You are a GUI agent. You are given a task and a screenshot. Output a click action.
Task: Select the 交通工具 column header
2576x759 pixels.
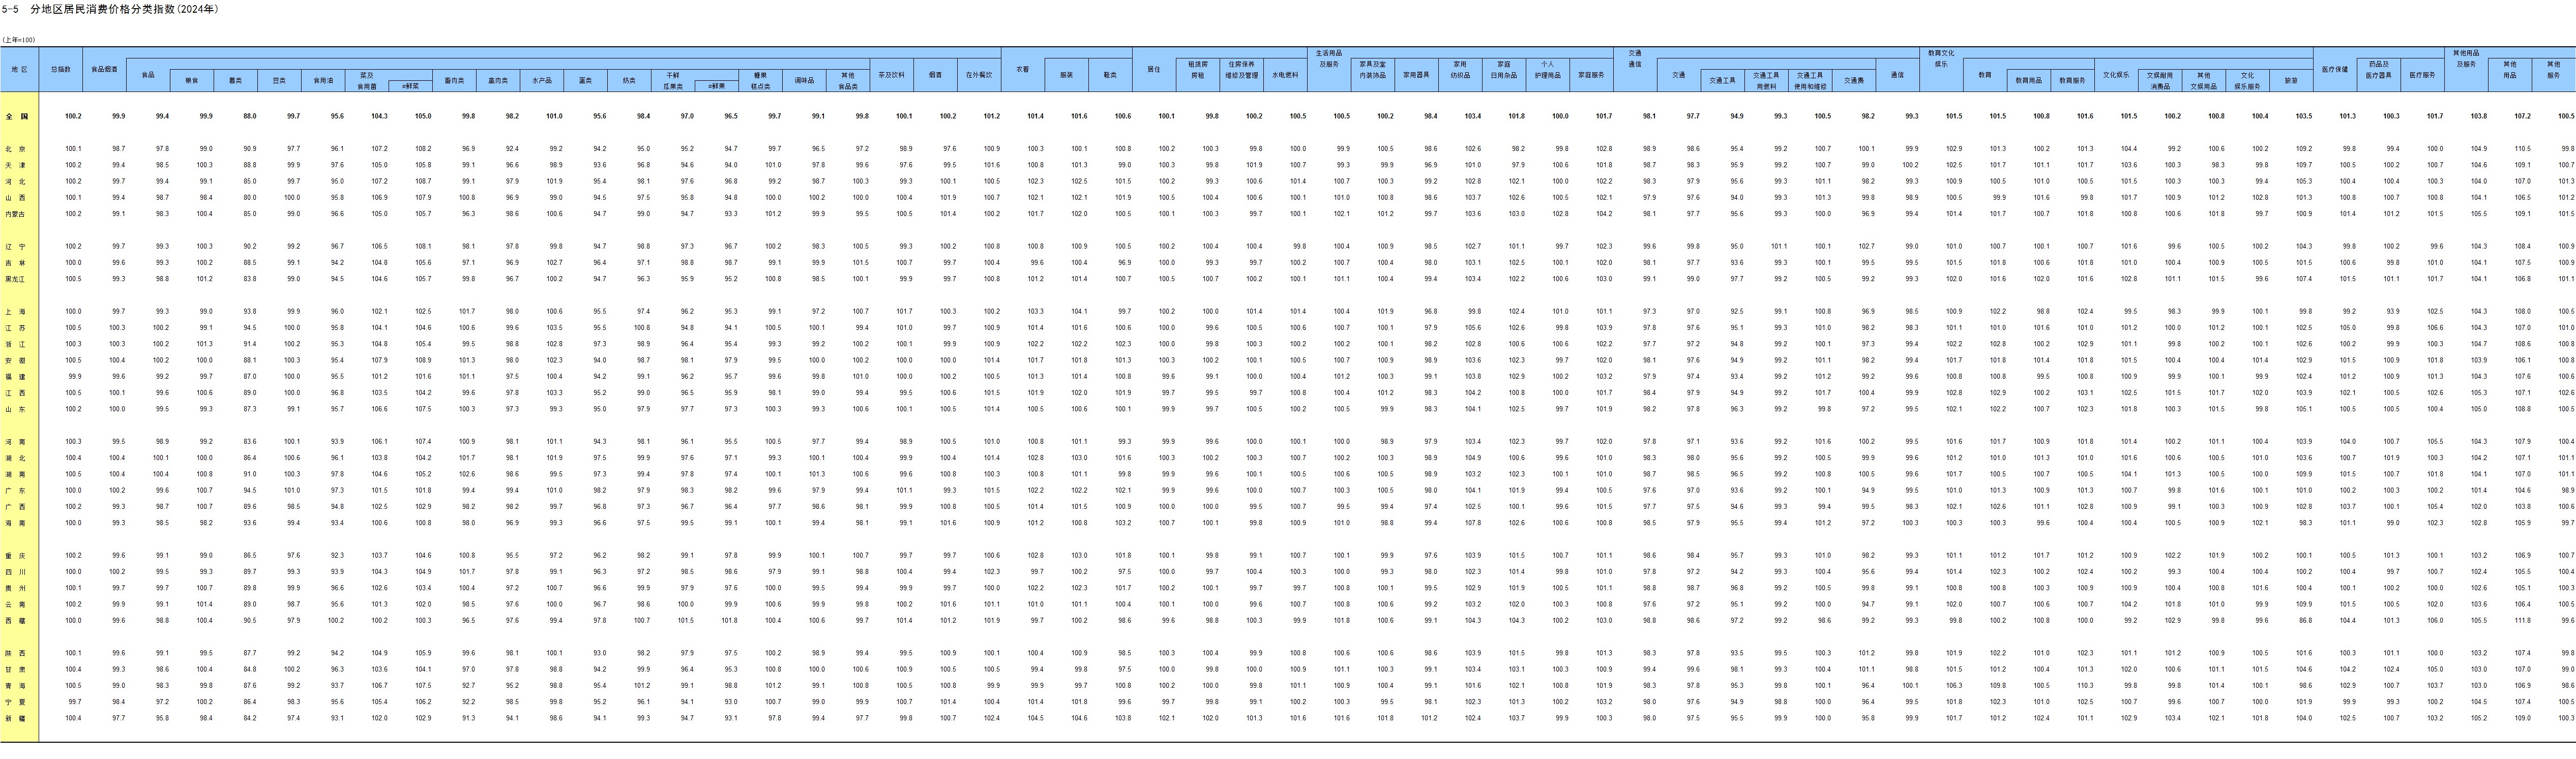pyautogui.click(x=1722, y=80)
